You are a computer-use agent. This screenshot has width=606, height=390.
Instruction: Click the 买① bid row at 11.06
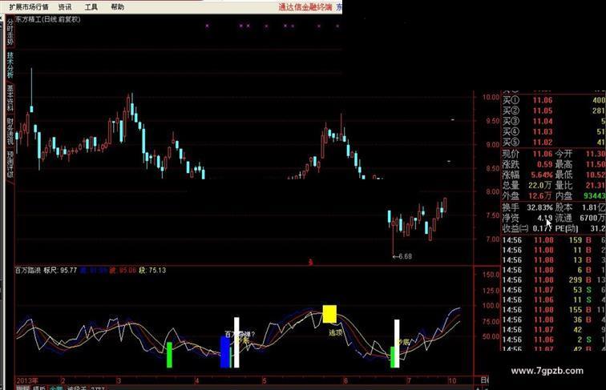click(x=553, y=100)
